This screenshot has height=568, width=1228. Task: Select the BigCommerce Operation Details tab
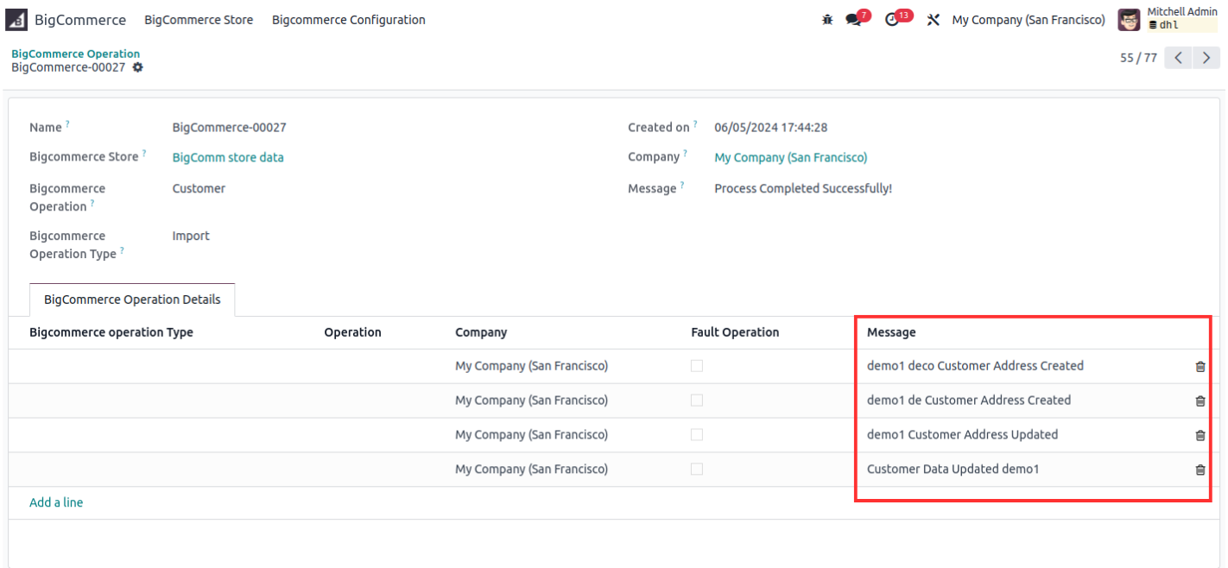(132, 300)
